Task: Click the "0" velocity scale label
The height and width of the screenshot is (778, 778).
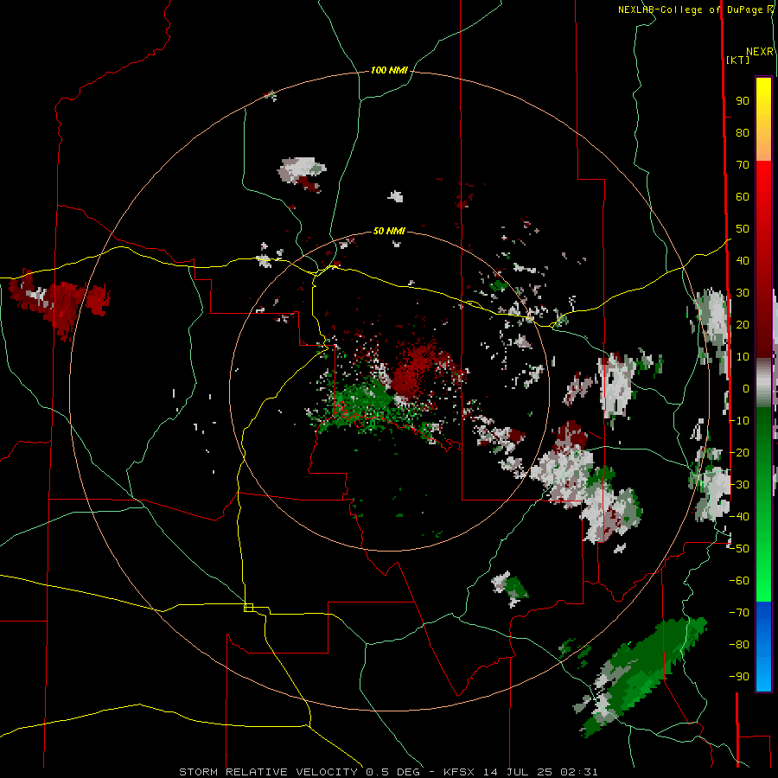Action: tap(746, 389)
